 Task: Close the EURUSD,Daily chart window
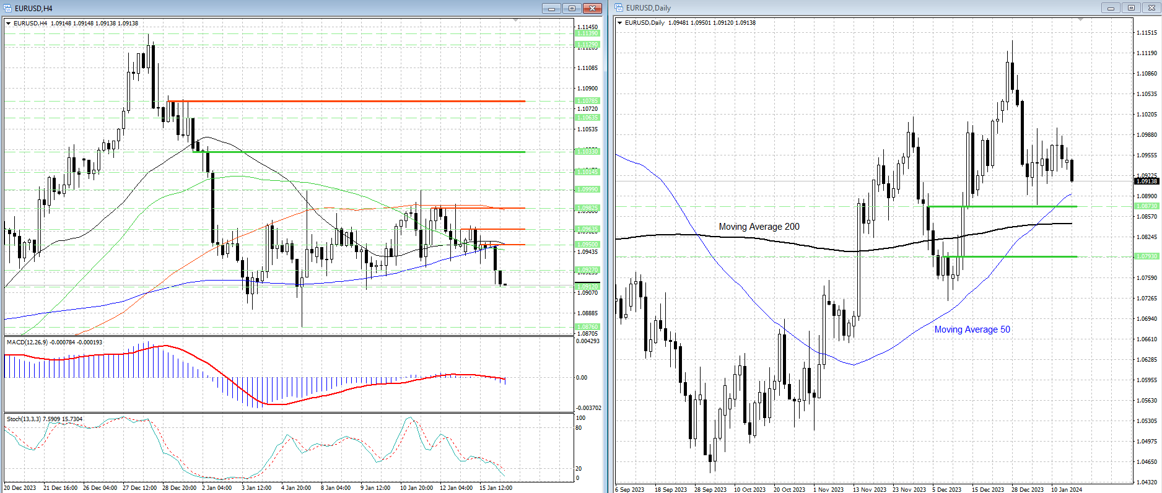[x=1151, y=8]
